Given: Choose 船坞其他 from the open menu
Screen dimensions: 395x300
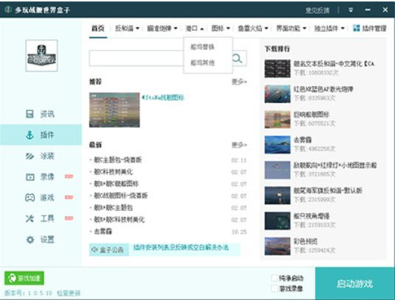Looking at the screenshot, I should (x=202, y=63).
